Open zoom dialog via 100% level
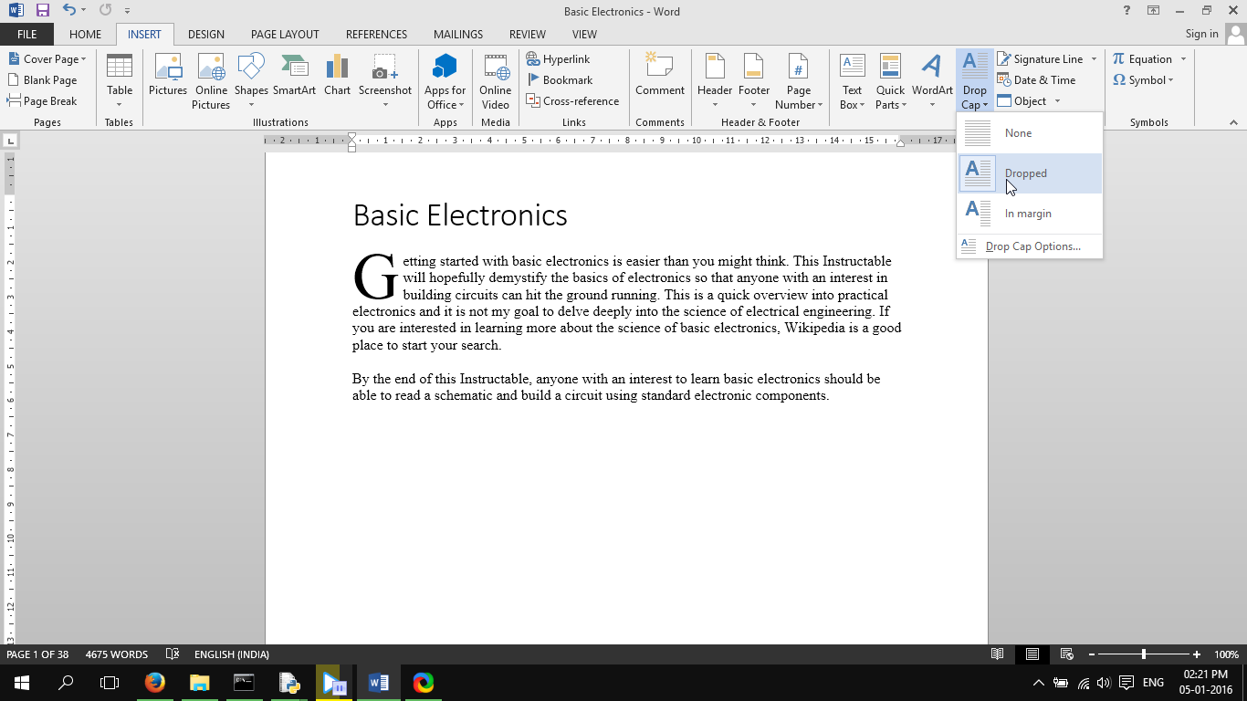This screenshot has height=701, width=1247. 1226,654
